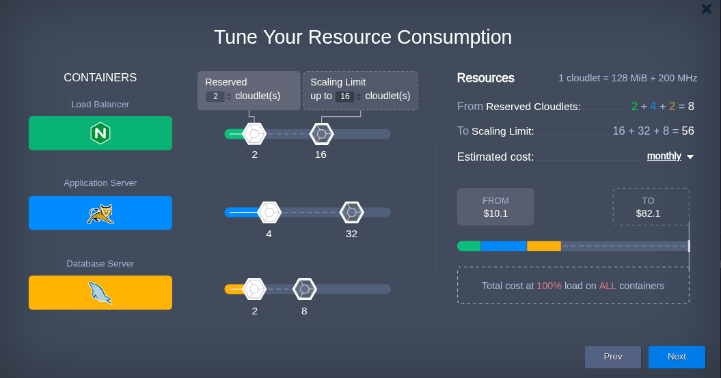Click the Application Server label
This screenshot has width=721, height=378.
click(100, 183)
